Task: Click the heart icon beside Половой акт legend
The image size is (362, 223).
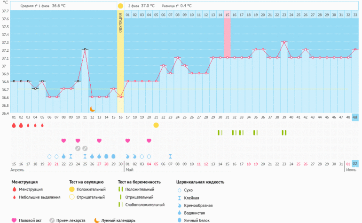Action: (14, 220)
